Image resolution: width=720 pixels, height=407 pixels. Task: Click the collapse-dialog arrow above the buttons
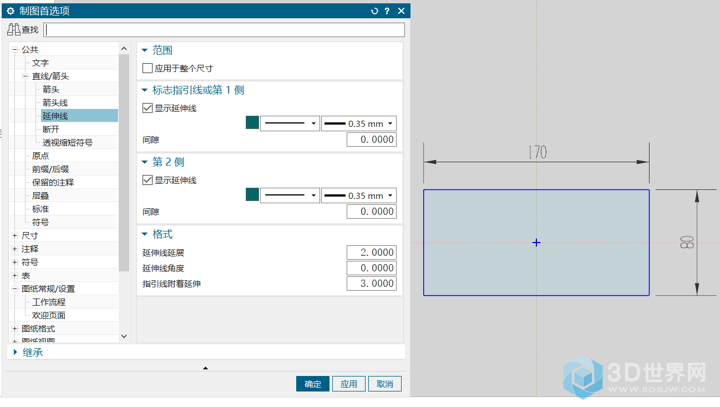pos(206,368)
